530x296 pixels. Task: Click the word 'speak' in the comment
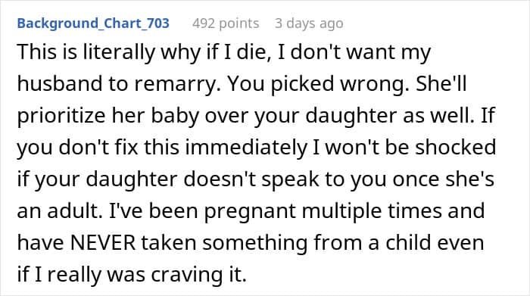coord(290,179)
